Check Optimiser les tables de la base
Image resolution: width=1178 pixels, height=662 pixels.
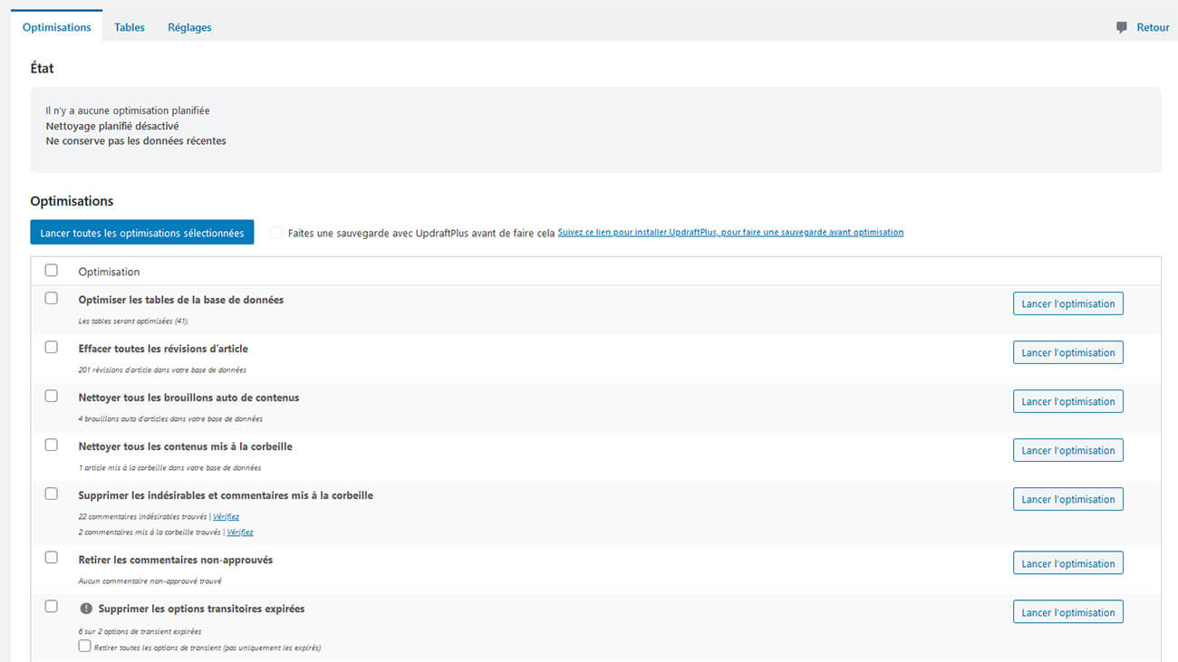point(52,298)
